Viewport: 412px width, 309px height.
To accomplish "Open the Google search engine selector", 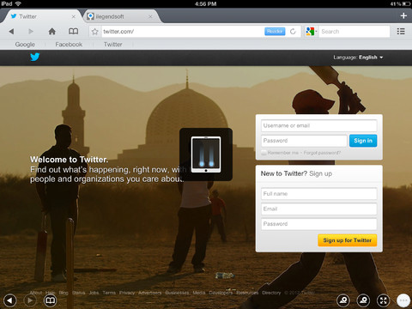I will pyautogui.click(x=312, y=31).
